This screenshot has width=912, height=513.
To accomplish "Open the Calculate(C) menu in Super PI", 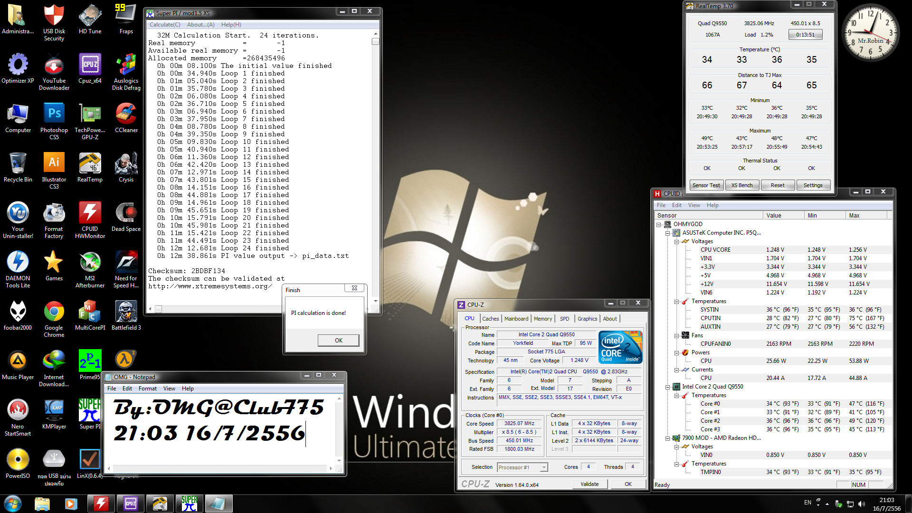I will tap(165, 25).
